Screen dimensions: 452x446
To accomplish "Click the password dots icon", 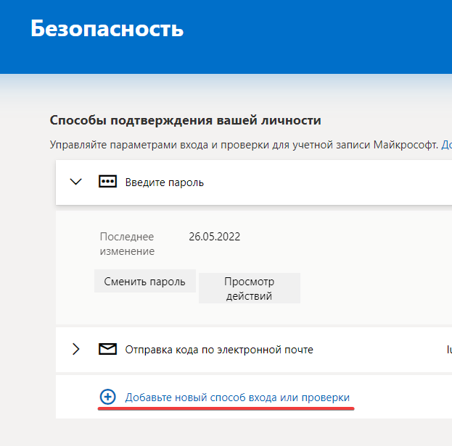I will click(107, 182).
